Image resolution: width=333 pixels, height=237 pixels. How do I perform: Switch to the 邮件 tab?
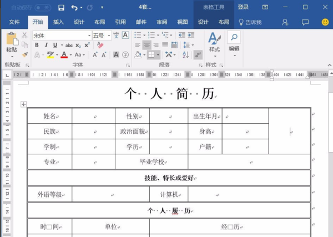point(141,22)
